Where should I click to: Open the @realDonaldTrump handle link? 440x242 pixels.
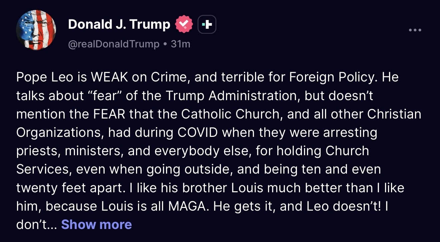pyautogui.click(x=114, y=44)
